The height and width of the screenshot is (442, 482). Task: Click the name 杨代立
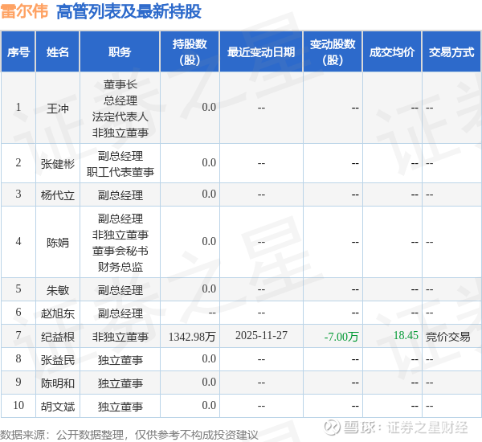pyautogui.click(x=58, y=195)
